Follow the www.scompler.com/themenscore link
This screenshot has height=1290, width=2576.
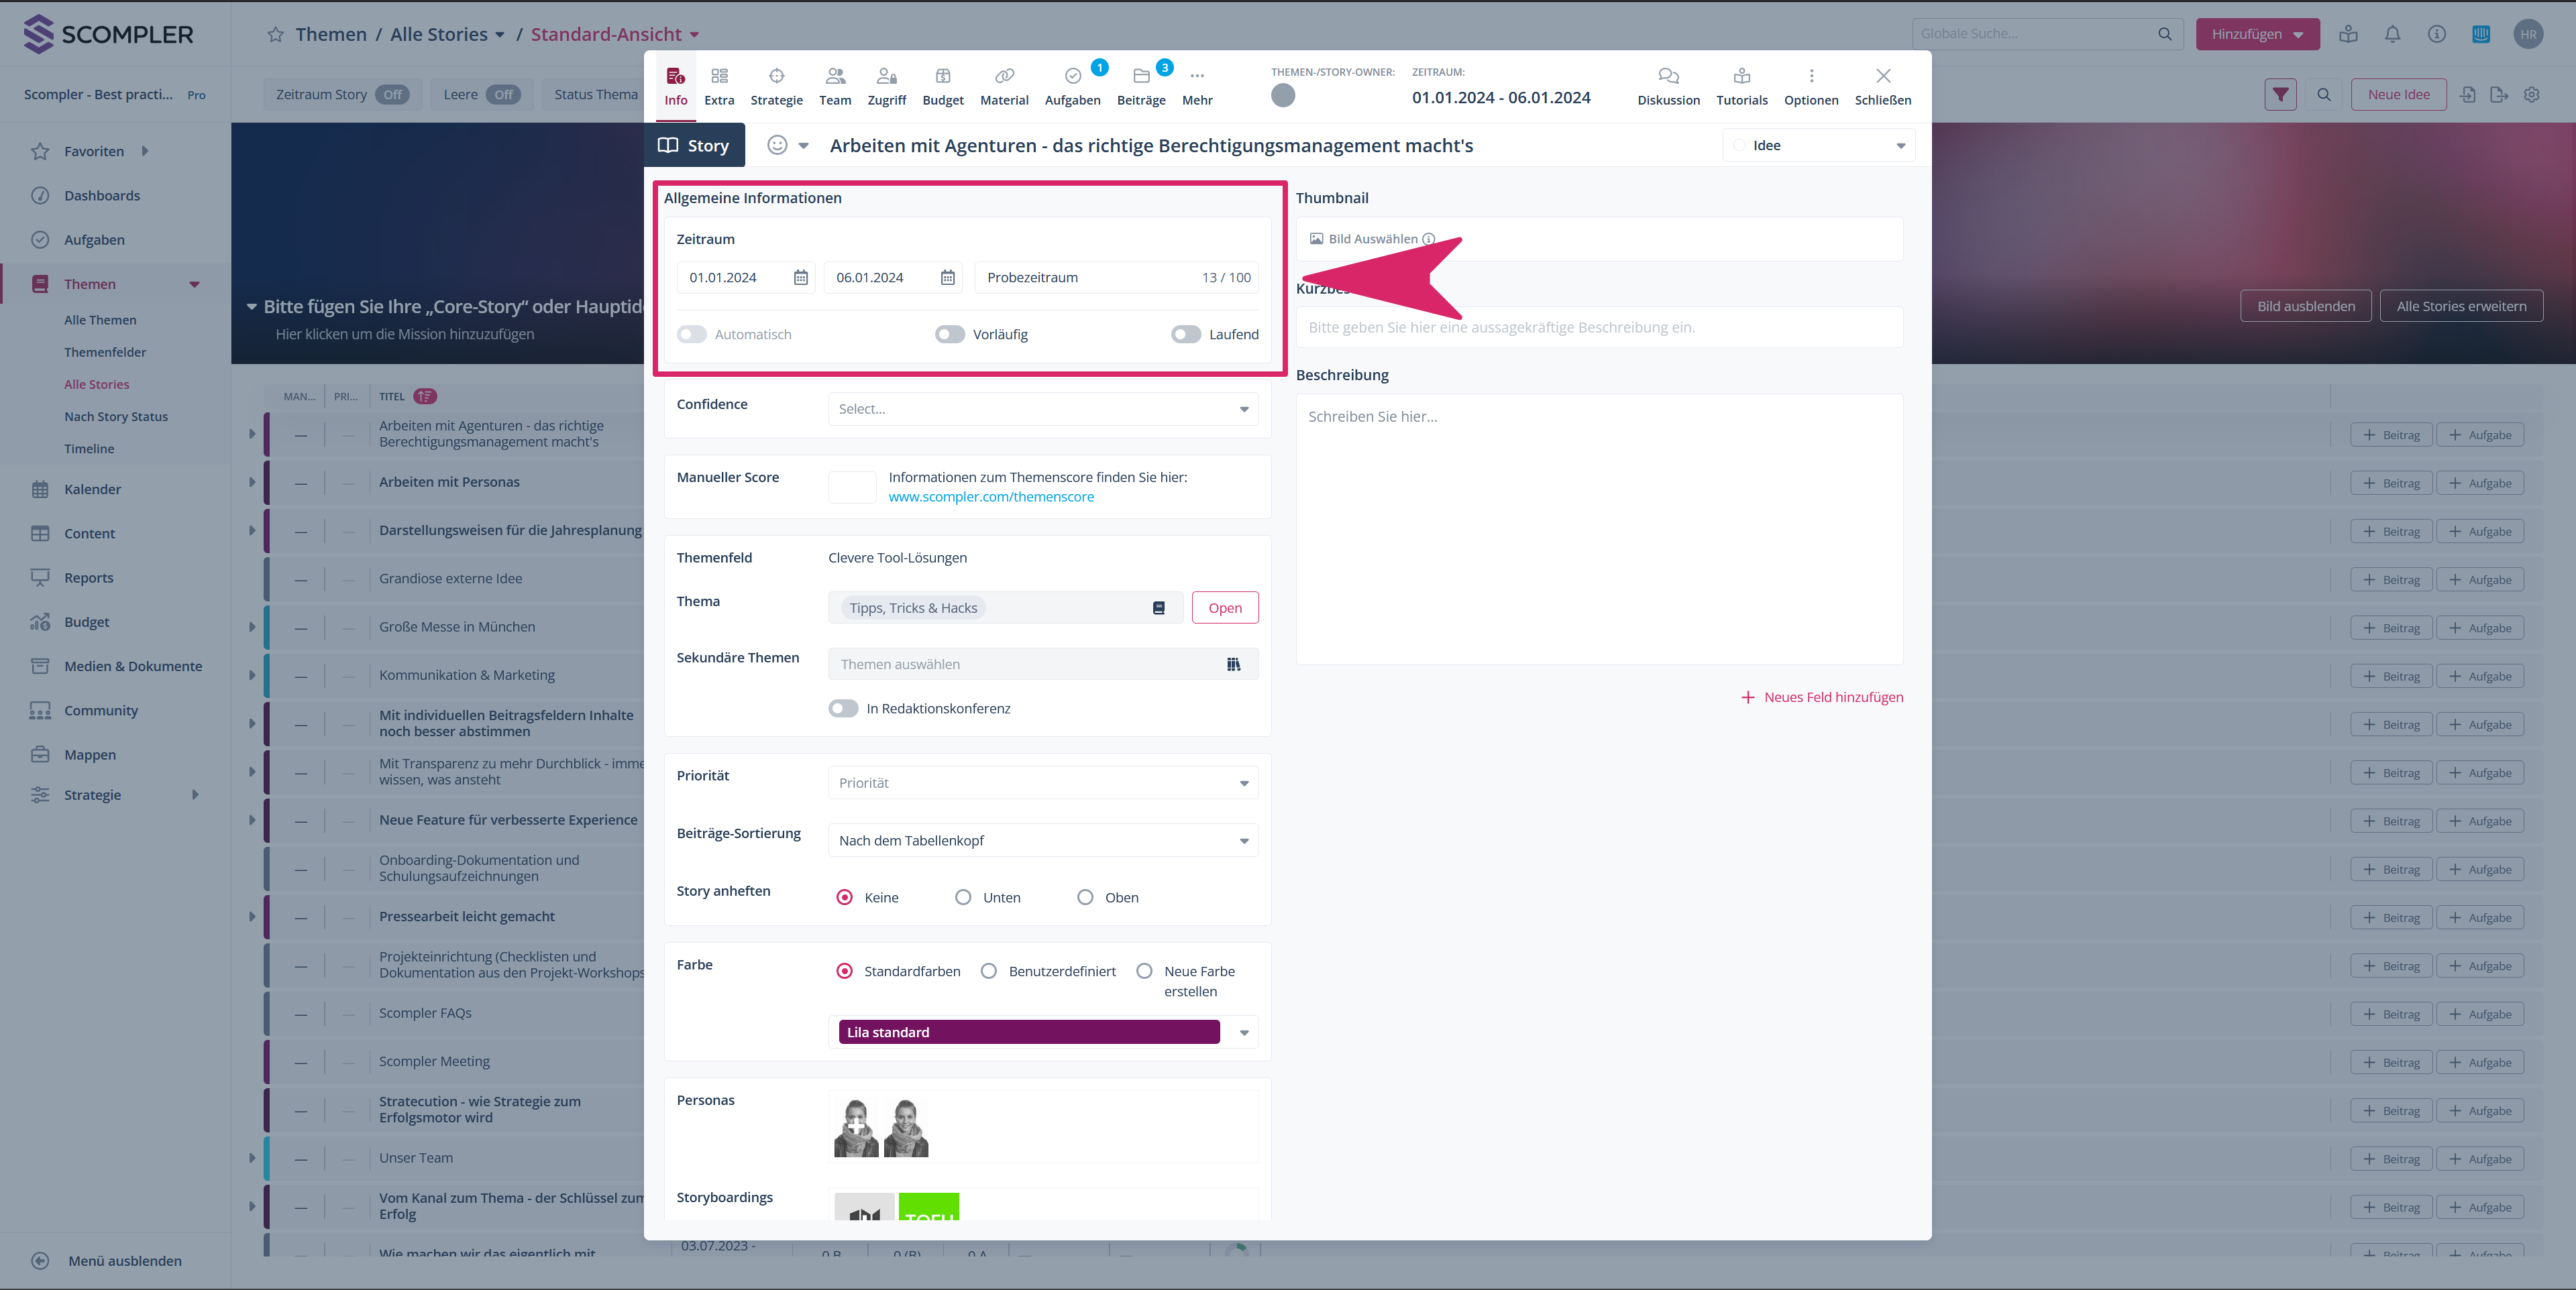pos(990,497)
